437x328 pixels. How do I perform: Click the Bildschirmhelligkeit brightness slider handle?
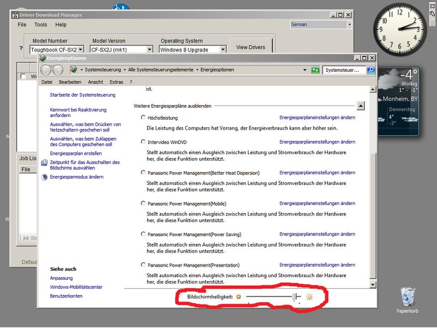click(x=295, y=297)
